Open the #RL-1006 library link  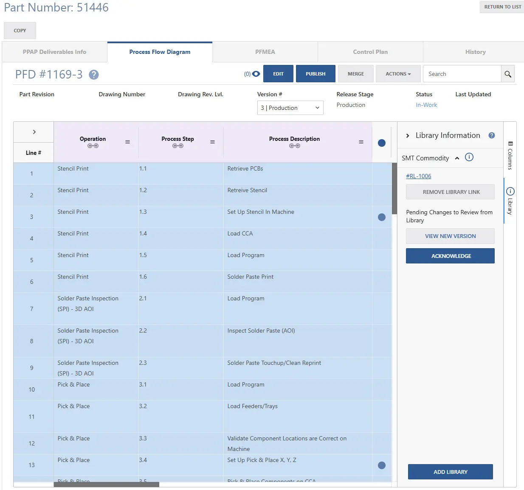tap(418, 176)
